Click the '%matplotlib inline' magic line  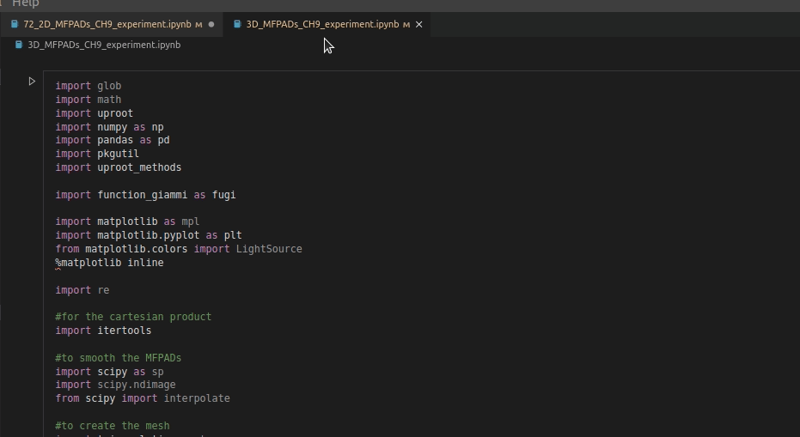(109, 263)
